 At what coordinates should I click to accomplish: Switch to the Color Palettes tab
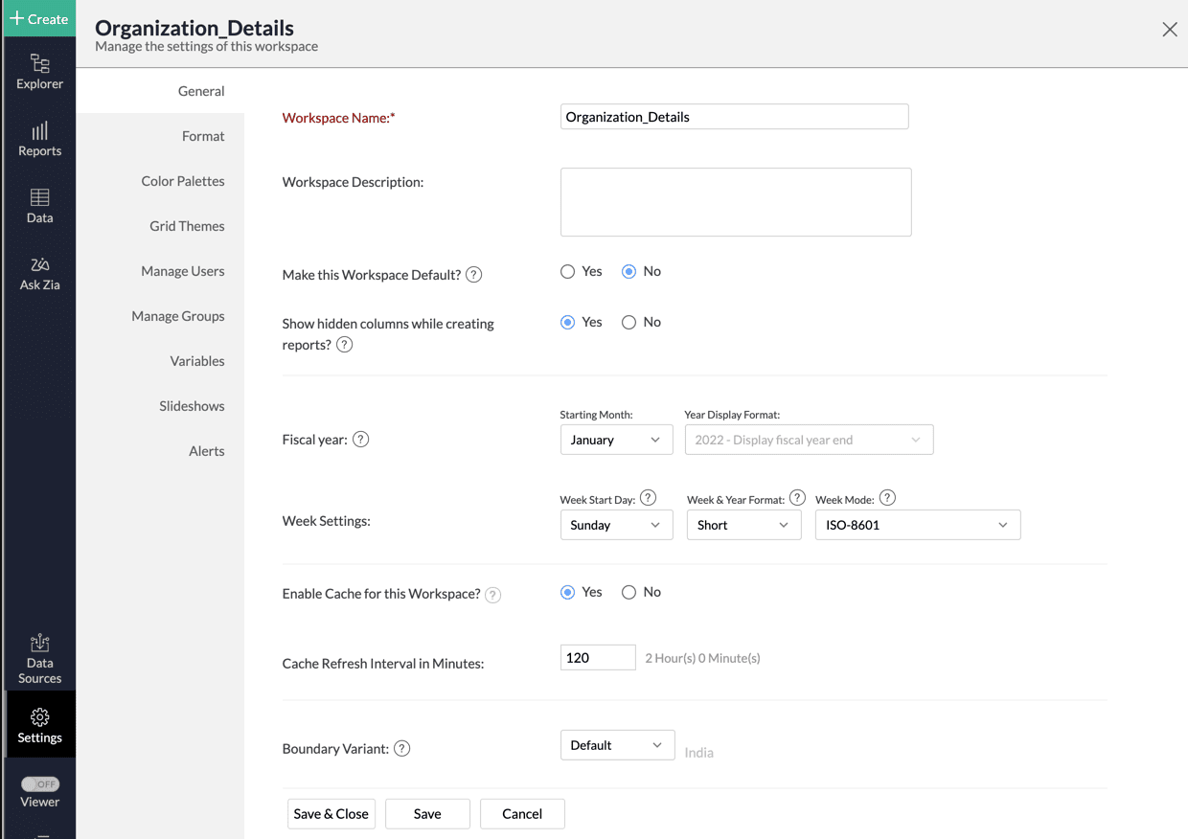click(x=182, y=181)
